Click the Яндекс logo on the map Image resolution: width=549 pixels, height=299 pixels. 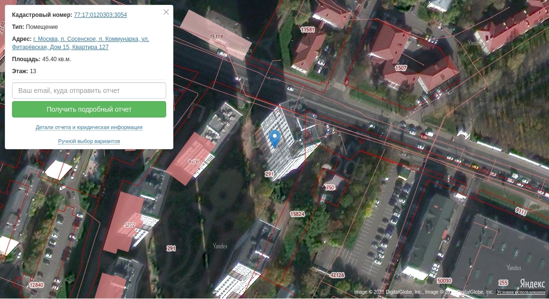[532, 284]
